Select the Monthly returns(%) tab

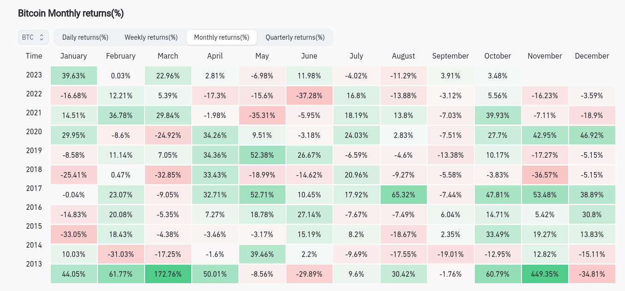click(221, 37)
